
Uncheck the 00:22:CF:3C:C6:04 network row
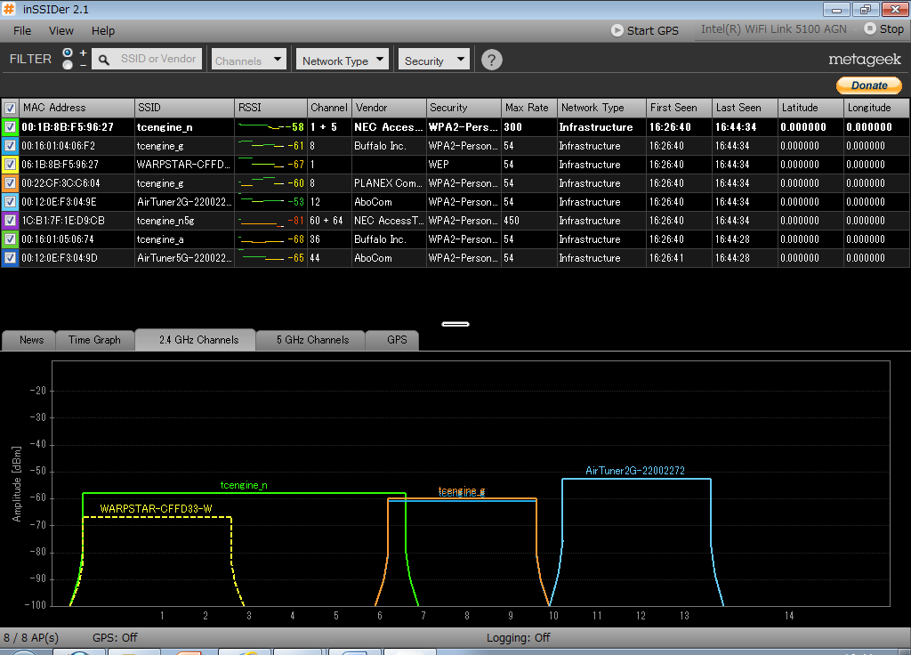pyautogui.click(x=10, y=183)
